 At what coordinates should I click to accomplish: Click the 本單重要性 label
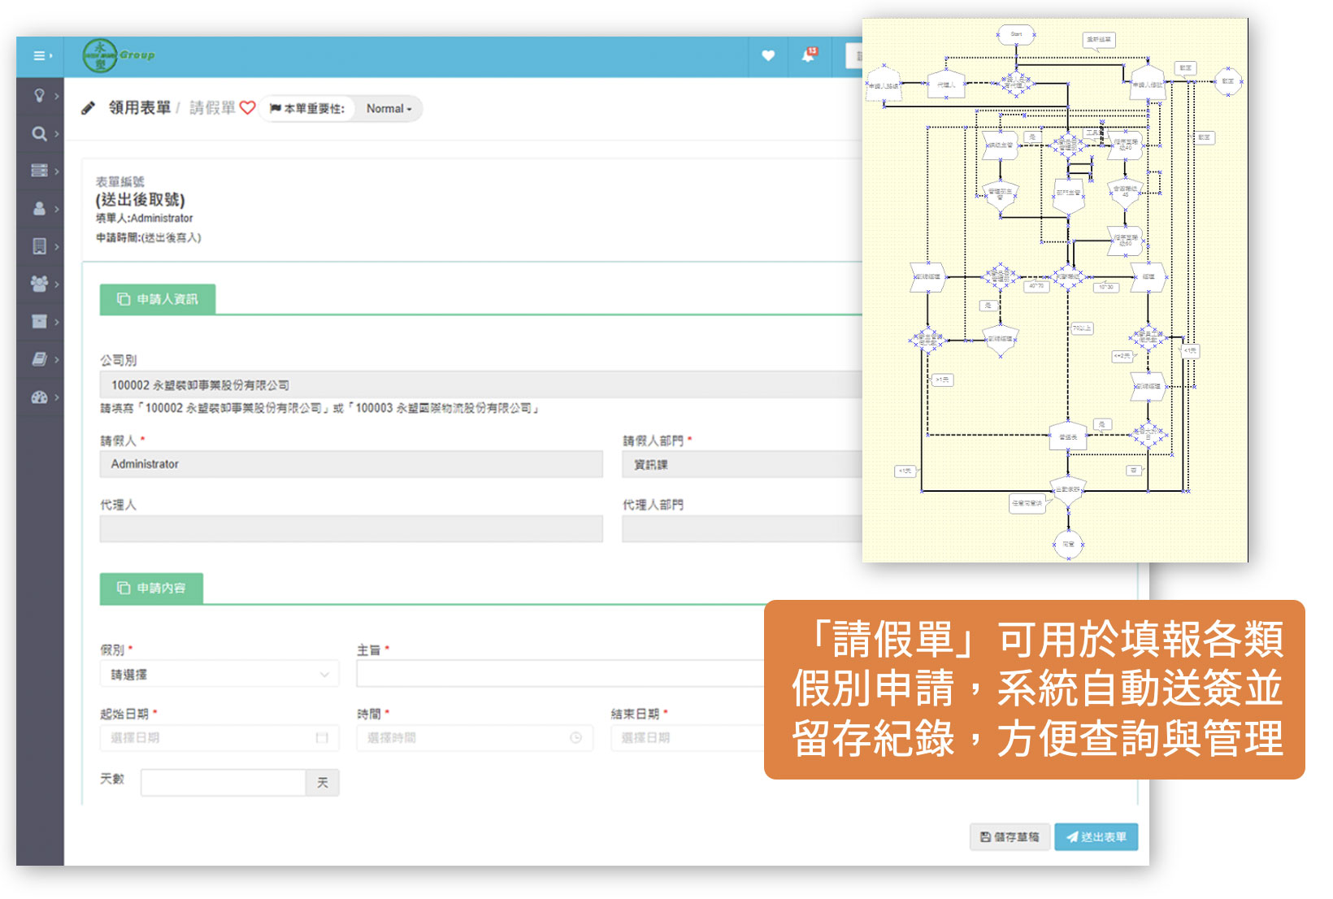307,109
